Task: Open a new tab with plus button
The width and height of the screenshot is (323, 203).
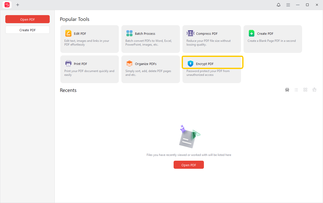Action: coord(18,5)
